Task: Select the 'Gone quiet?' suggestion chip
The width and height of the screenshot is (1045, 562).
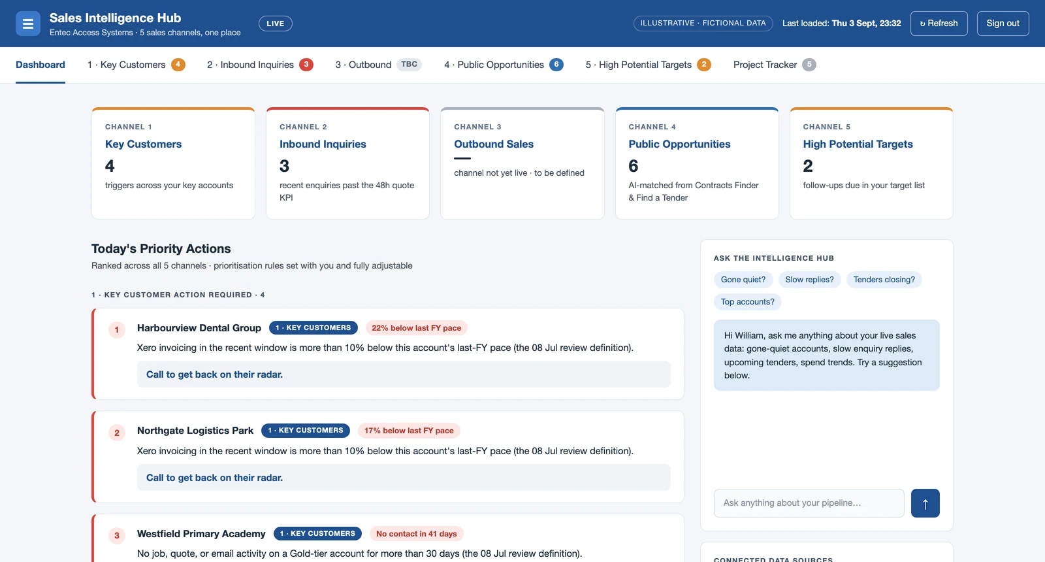Action: pos(743,280)
